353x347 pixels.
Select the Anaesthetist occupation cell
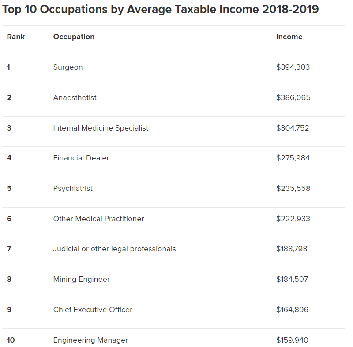tap(75, 97)
